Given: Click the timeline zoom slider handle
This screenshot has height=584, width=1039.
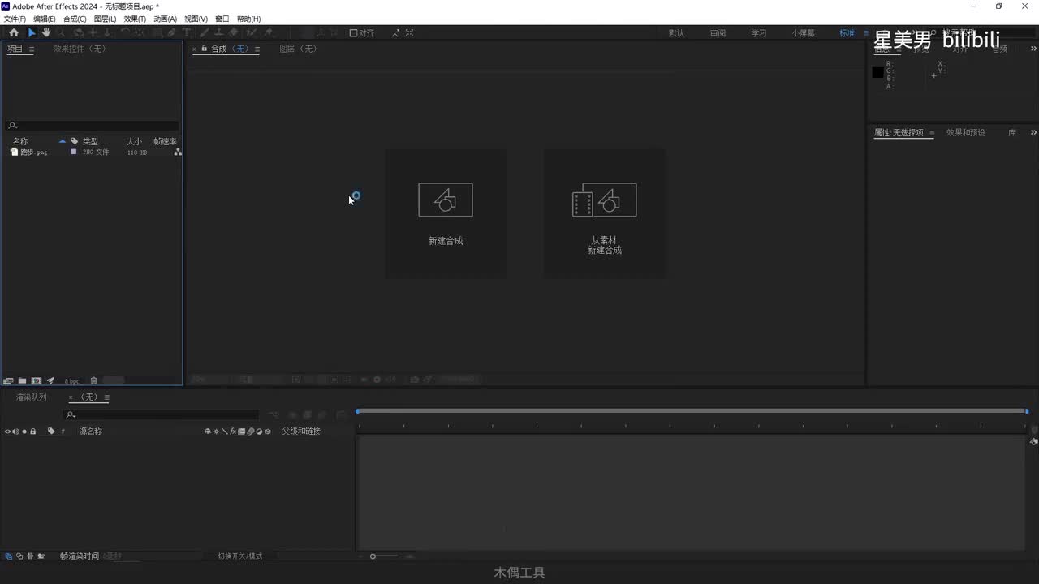Looking at the screenshot, I should (x=373, y=556).
